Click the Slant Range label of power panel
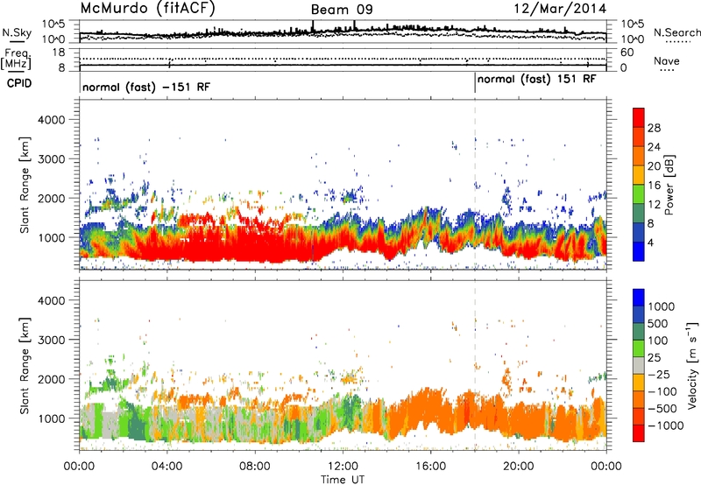The height and width of the screenshot is (485, 701). coord(25,185)
